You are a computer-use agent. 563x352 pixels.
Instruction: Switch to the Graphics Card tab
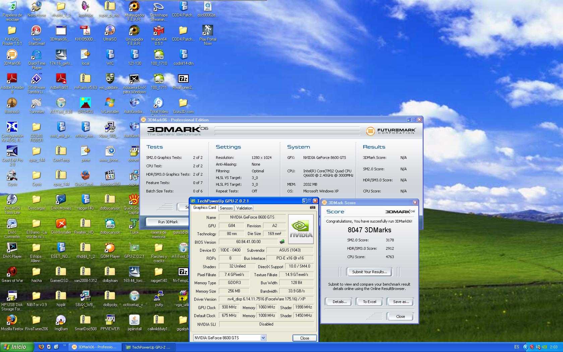[x=204, y=208]
